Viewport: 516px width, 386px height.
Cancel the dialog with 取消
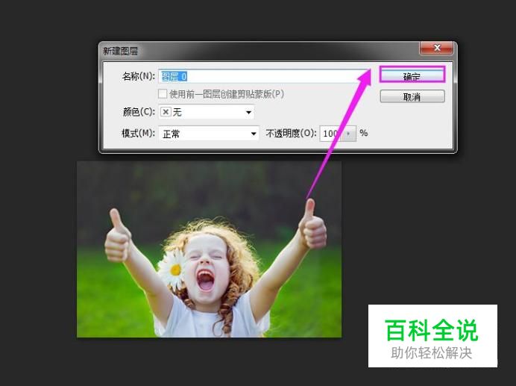[412, 96]
